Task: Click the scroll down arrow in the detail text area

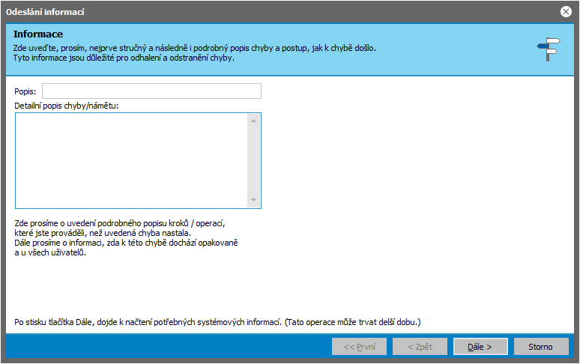Action: click(x=254, y=200)
